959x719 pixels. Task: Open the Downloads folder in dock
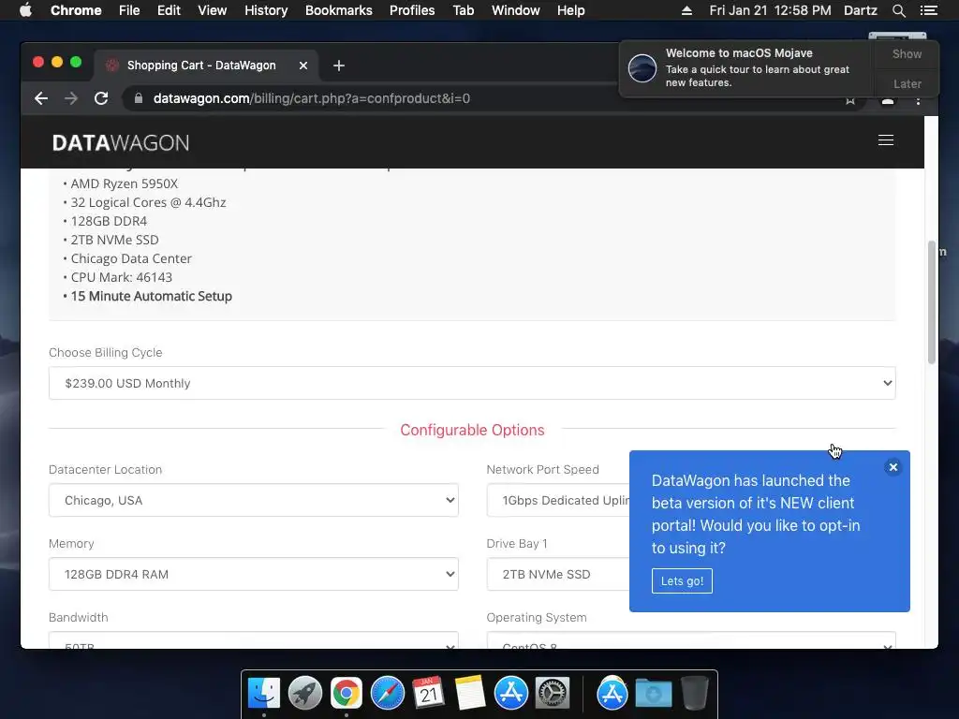click(653, 694)
